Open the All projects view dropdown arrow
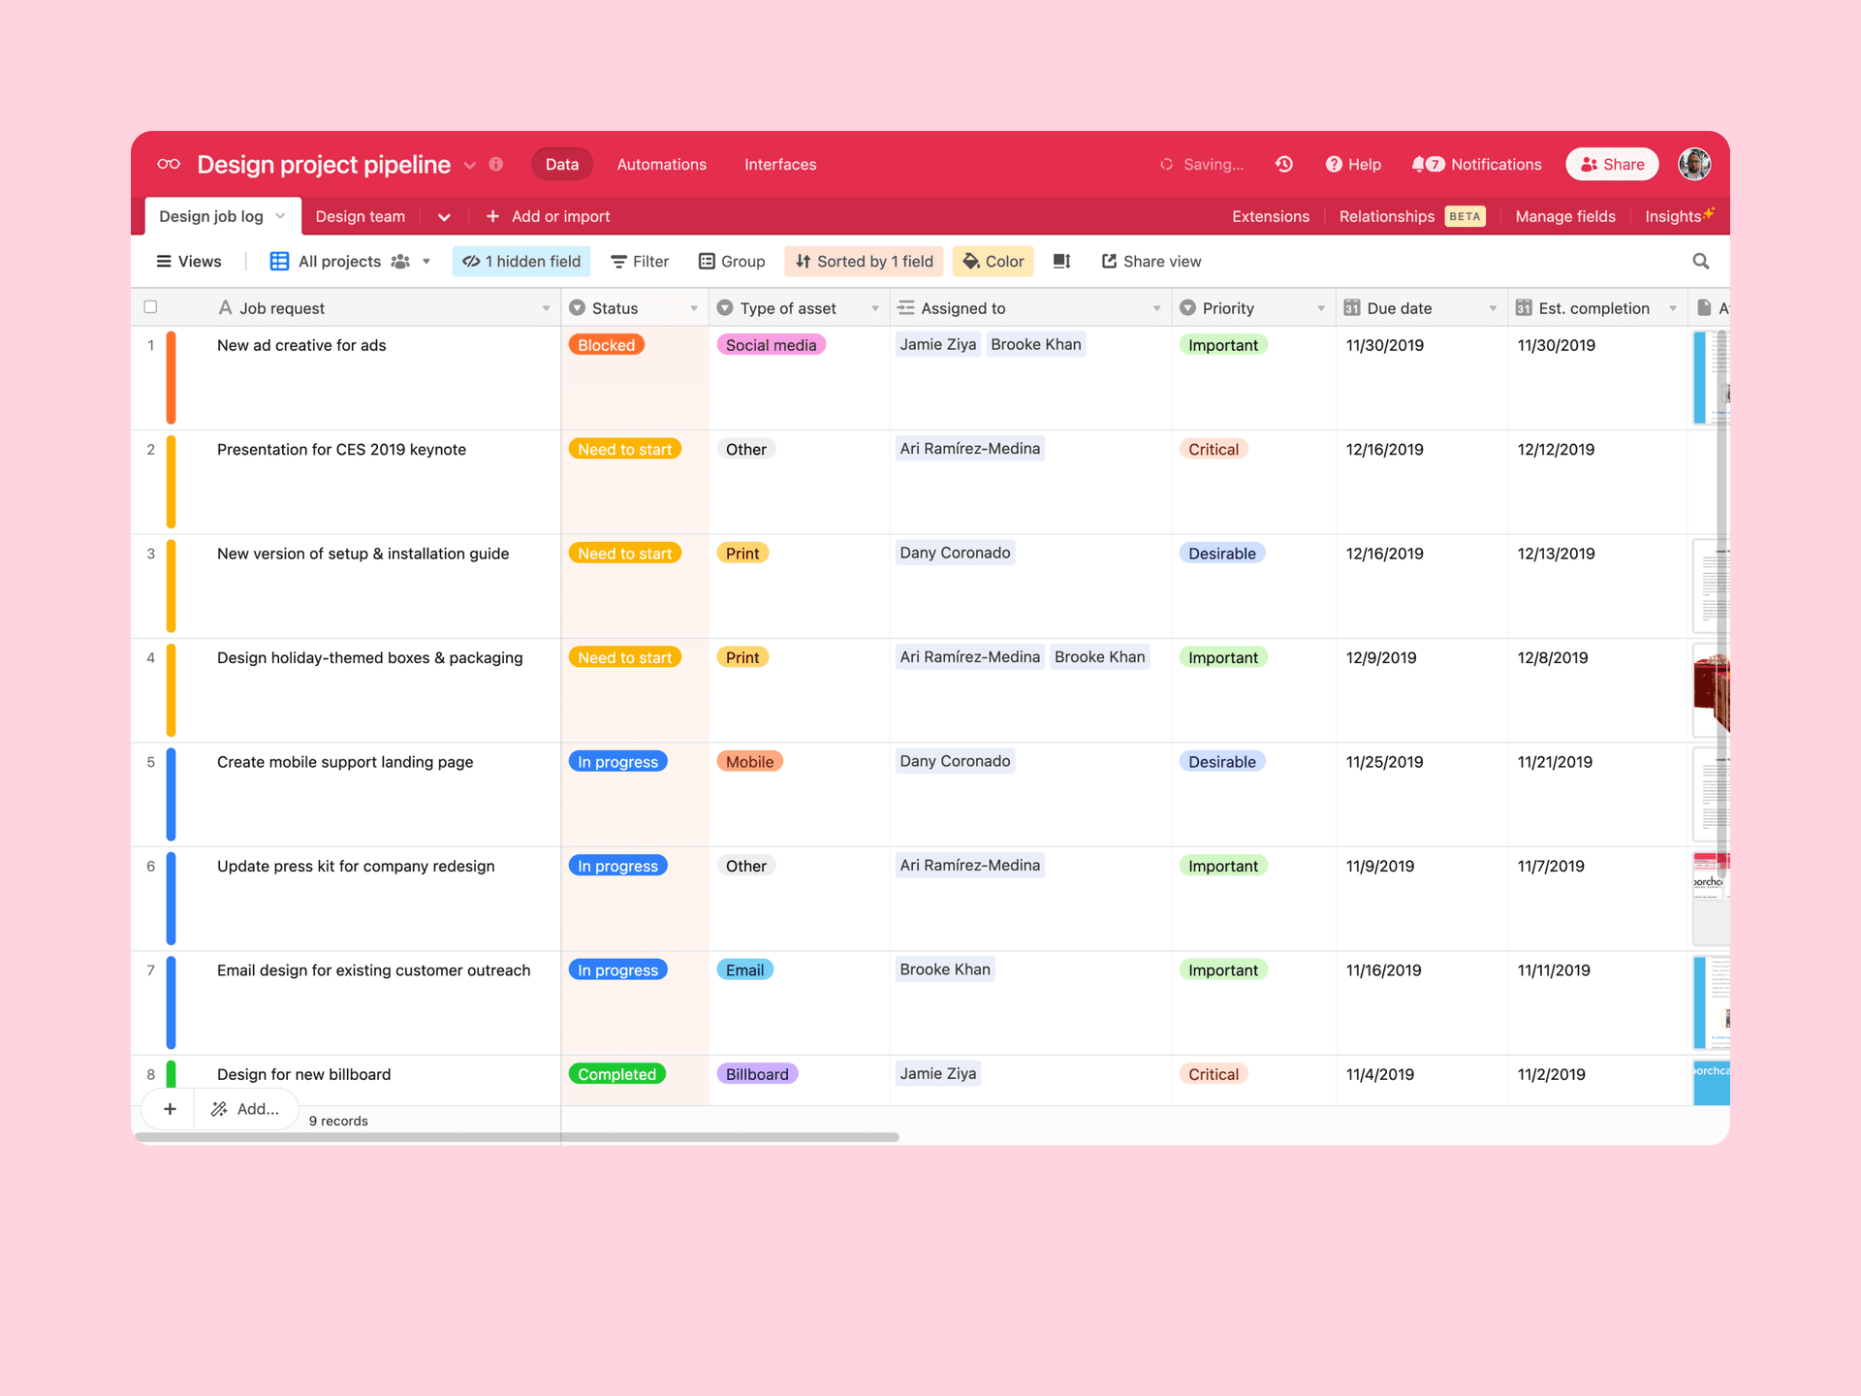Viewport: 1861px width, 1396px height. tap(426, 261)
